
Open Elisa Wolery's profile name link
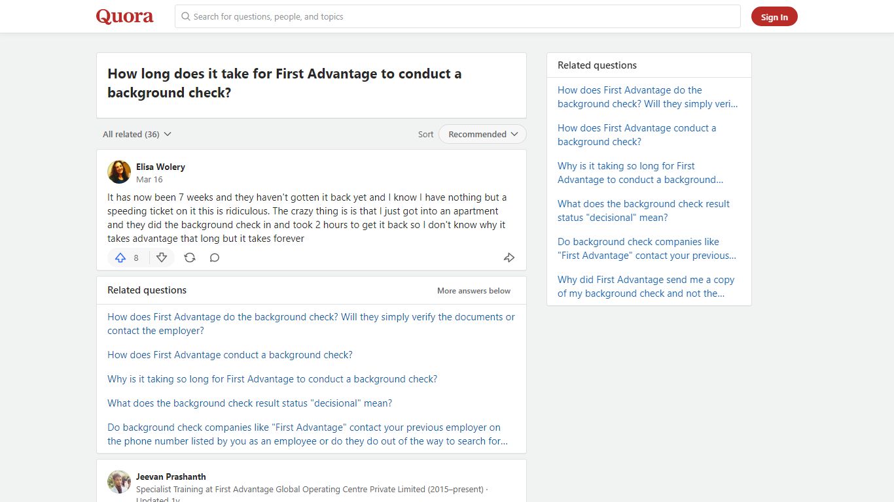tap(160, 167)
